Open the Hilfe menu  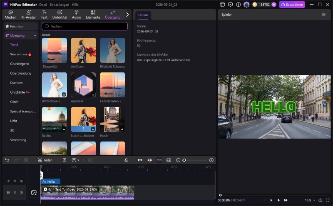pos(75,5)
